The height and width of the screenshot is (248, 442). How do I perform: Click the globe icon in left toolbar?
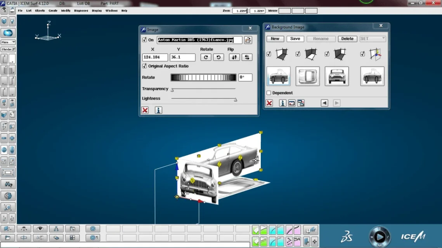coord(8,196)
